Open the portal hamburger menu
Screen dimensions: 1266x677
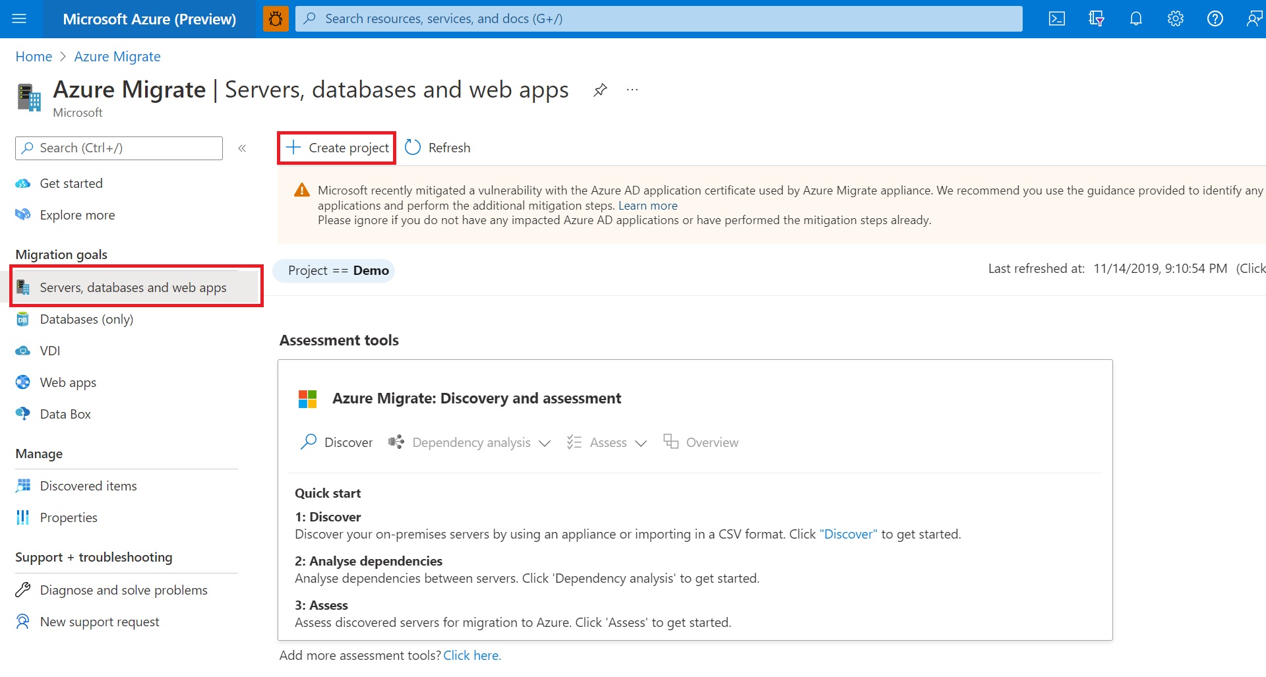pyautogui.click(x=19, y=18)
